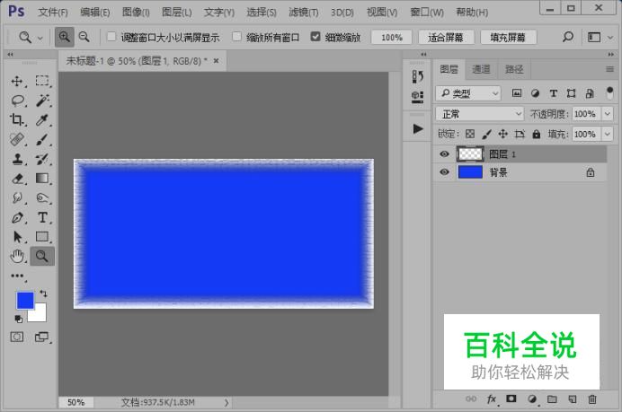622x412 pixels.
Task: Open the search icon in options bar
Action: coord(568,37)
